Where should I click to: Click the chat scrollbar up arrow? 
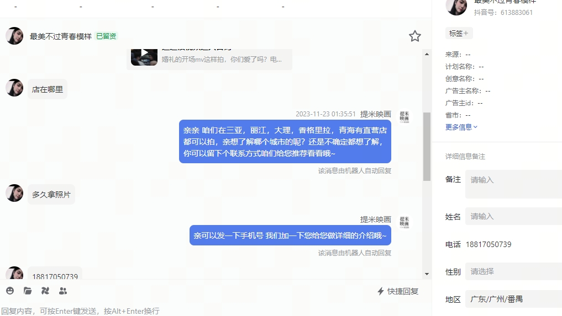[427, 54]
